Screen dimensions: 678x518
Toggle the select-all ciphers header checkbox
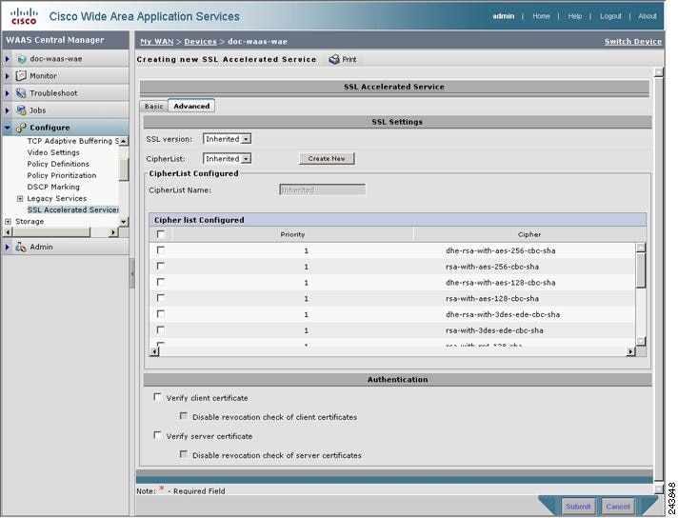tap(161, 234)
